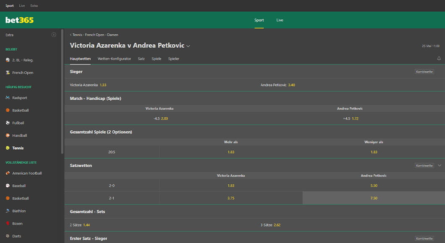Screen dimensions: 445x243
Task: Switch to the Hauptwetten tab
Action: [x=80, y=59]
